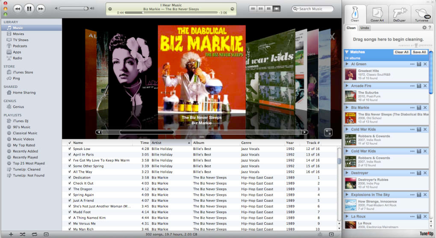Skip to the previous track
Image resolution: width=436 pixels, height=238 pixels.
point(18,9)
